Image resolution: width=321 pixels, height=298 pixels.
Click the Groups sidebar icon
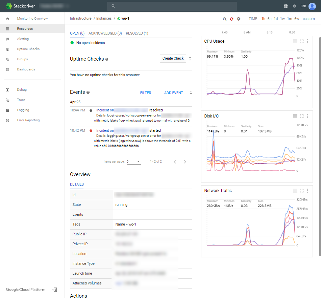tap(7, 59)
